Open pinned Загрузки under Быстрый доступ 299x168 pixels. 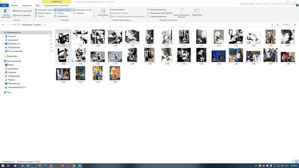10,36
